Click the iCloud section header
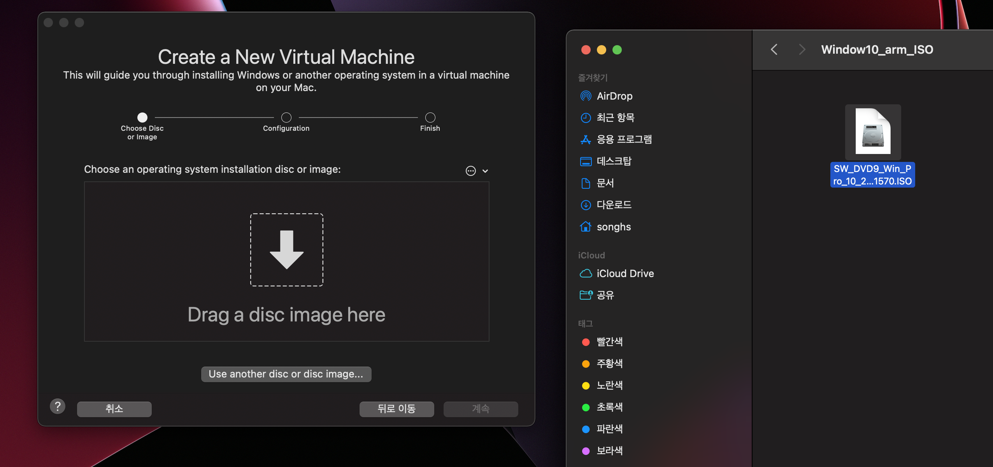 591,255
